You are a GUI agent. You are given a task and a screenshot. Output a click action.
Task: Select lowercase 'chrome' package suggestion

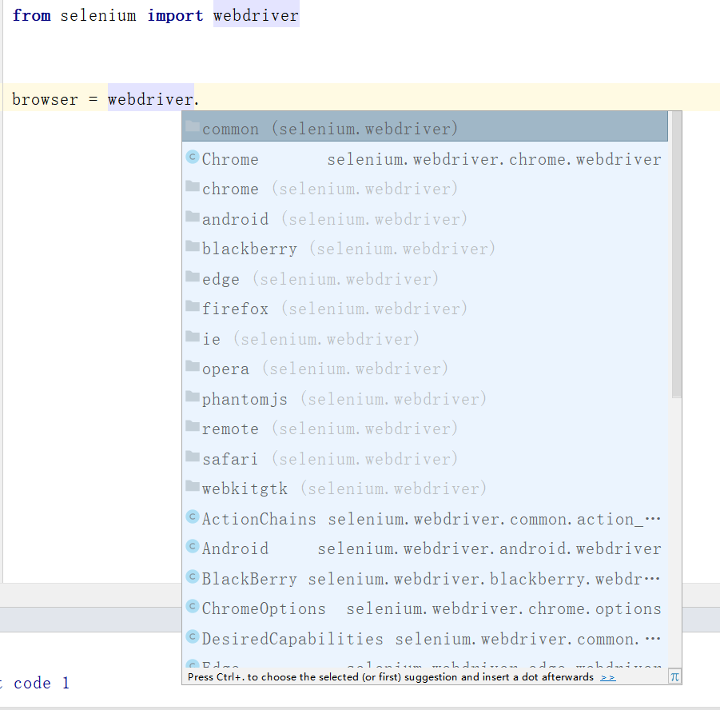(425, 189)
